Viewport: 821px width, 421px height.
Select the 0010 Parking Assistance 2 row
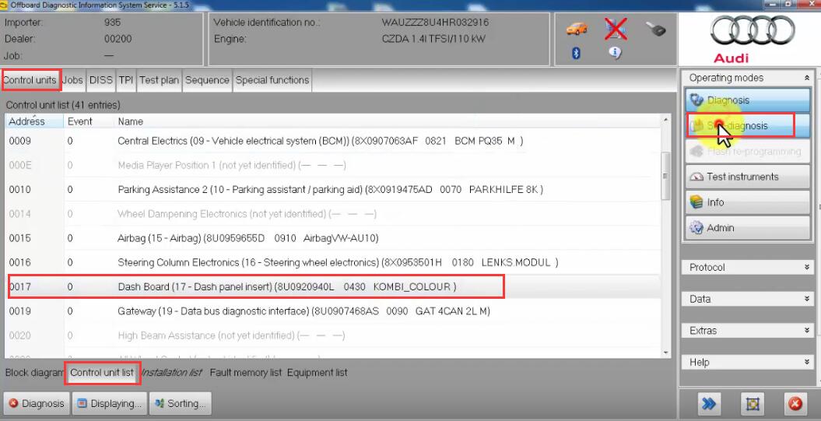coord(333,190)
